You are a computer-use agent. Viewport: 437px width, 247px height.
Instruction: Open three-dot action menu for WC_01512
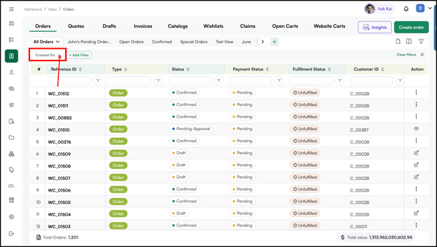tap(416, 92)
